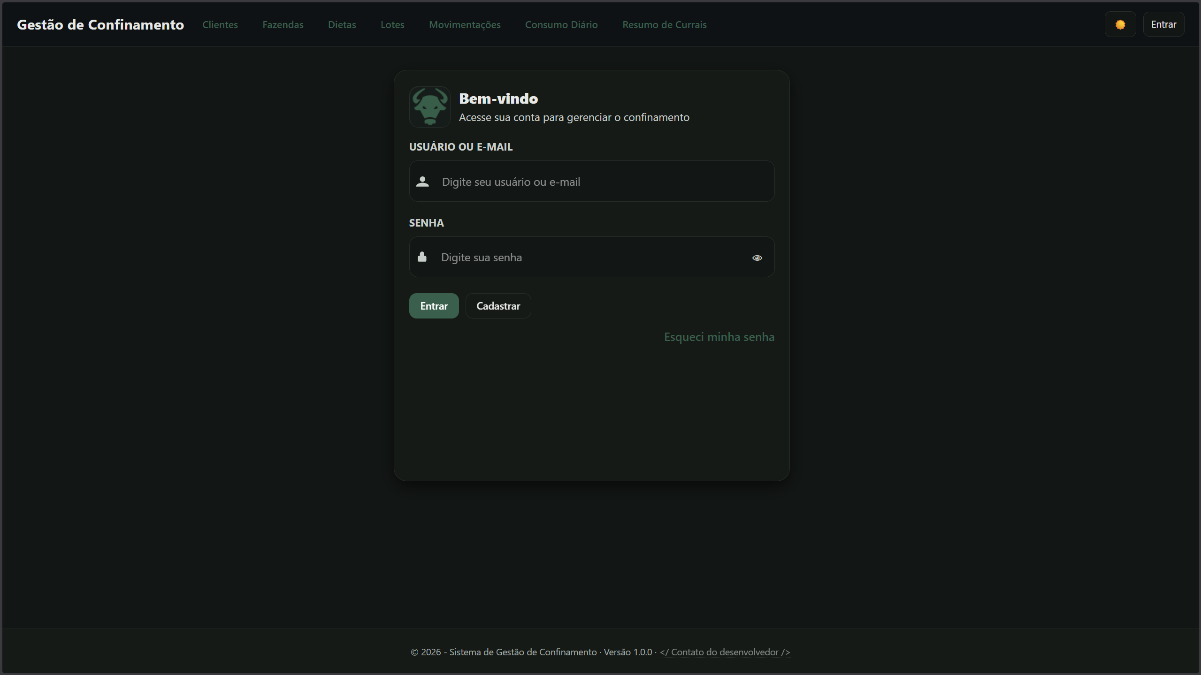Open Resumo de Currais page
This screenshot has width=1201, height=675.
[x=664, y=24]
